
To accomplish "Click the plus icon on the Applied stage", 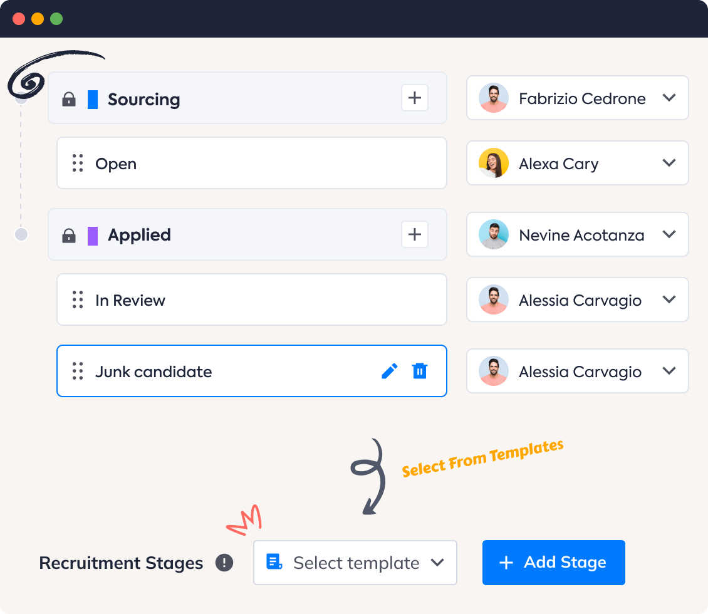I will [x=414, y=234].
